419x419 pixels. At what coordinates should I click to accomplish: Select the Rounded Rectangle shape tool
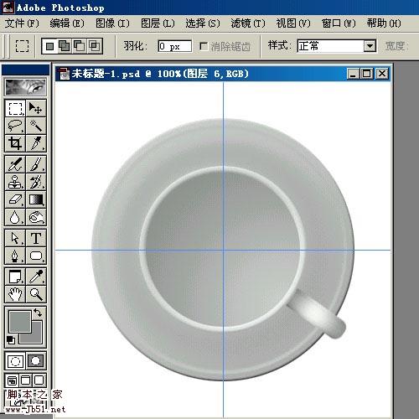(x=36, y=256)
